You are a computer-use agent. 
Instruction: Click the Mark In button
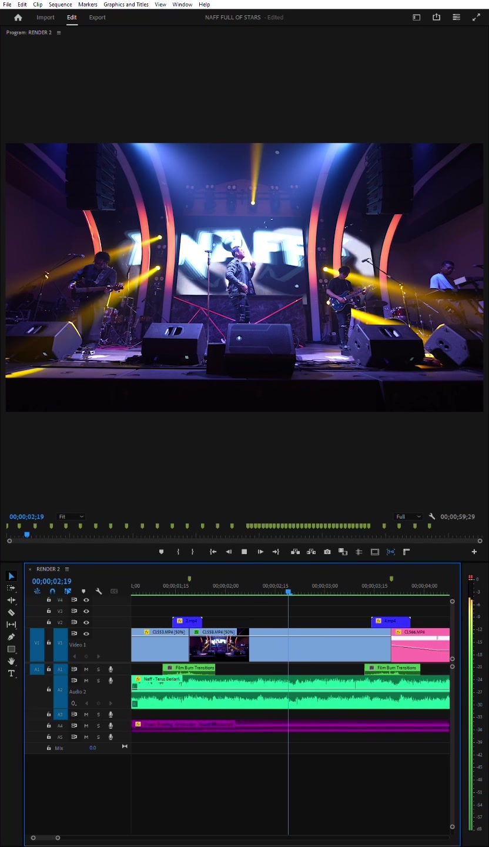[x=178, y=552]
